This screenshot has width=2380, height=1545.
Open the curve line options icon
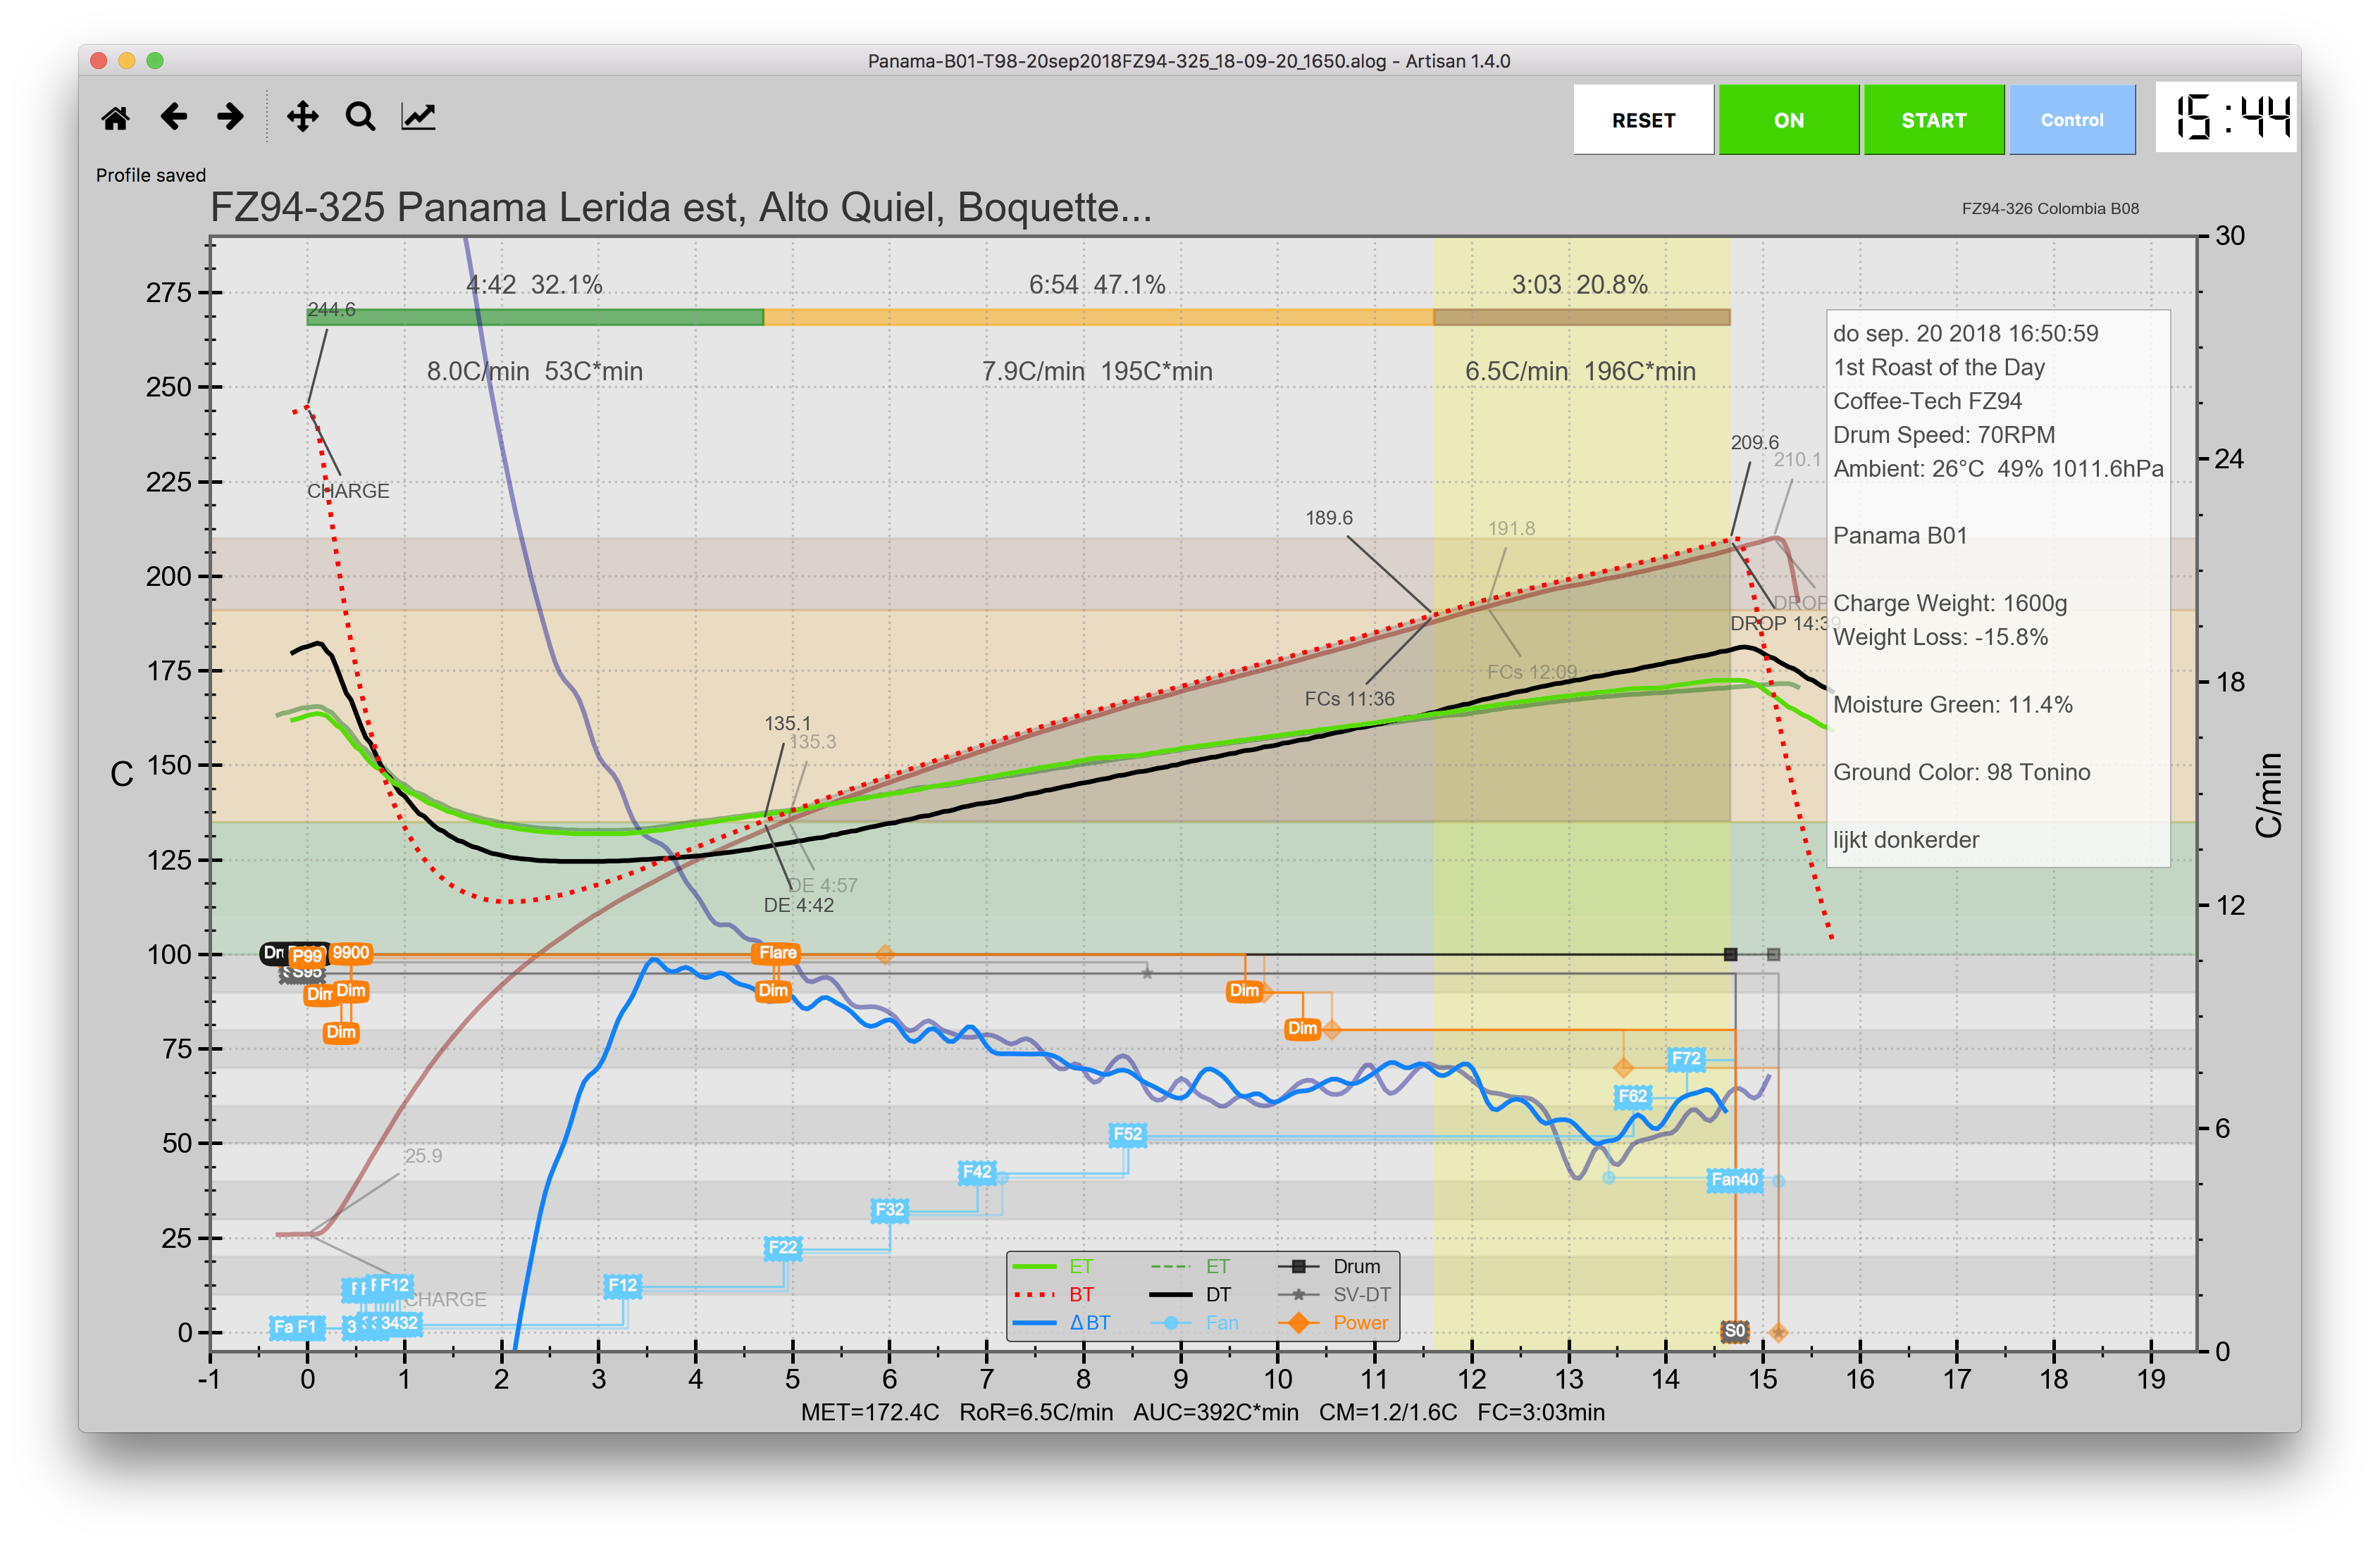[x=418, y=118]
